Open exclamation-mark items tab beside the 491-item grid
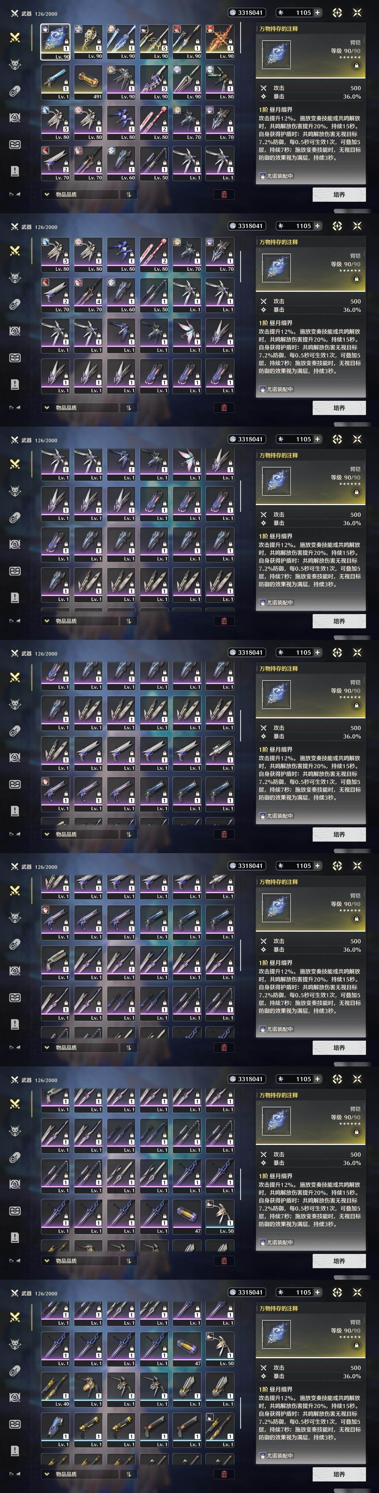Image resolution: width=379 pixels, height=1493 pixels. tap(15, 171)
